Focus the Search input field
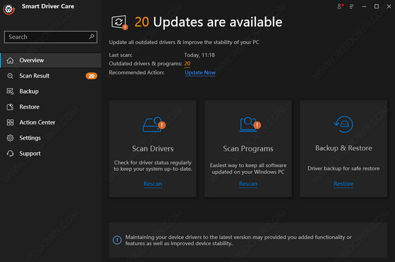395x262 pixels. [x=51, y=37]
